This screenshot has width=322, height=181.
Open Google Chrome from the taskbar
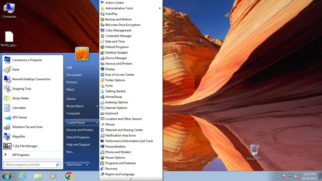[x=69, y=176]
